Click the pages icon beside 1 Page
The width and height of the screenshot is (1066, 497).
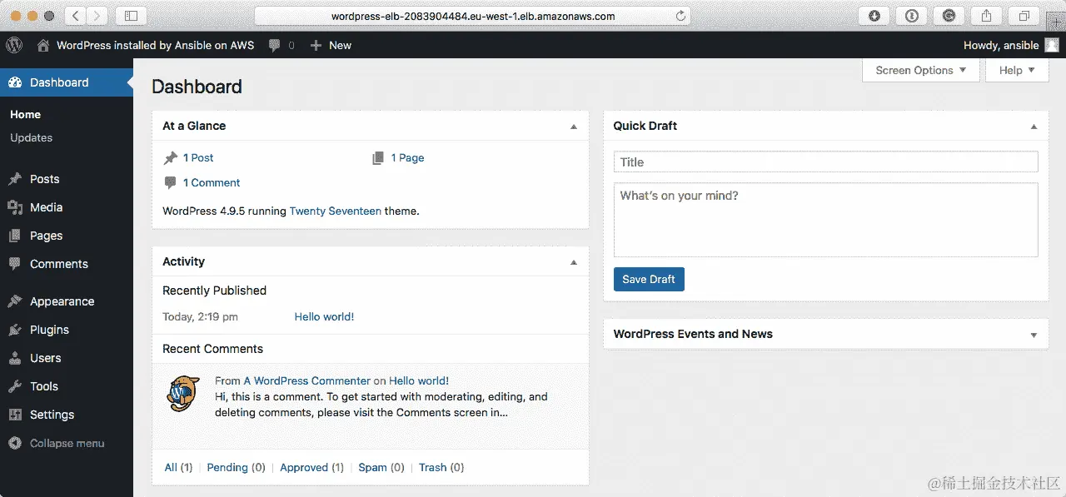[378, 157]
